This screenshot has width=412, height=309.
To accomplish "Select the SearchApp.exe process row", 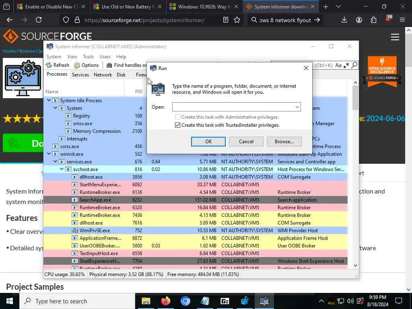I will pyautogui.click(x=196, y=200).
